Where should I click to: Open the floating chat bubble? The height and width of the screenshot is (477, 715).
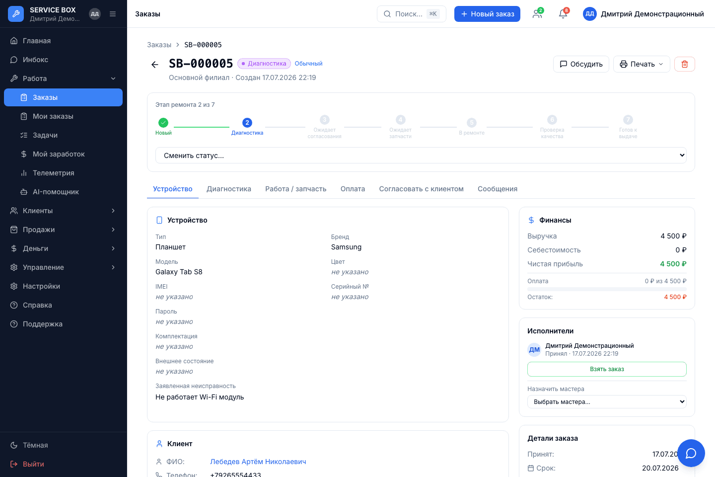691,453
